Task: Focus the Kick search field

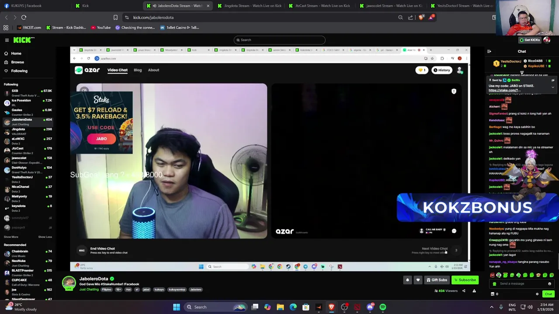Action: (279, 40)
